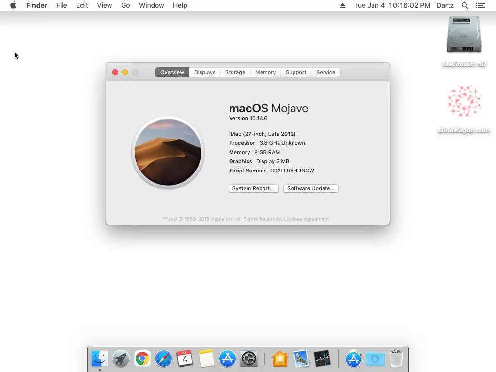Open the Finder menu

(37, 5)
